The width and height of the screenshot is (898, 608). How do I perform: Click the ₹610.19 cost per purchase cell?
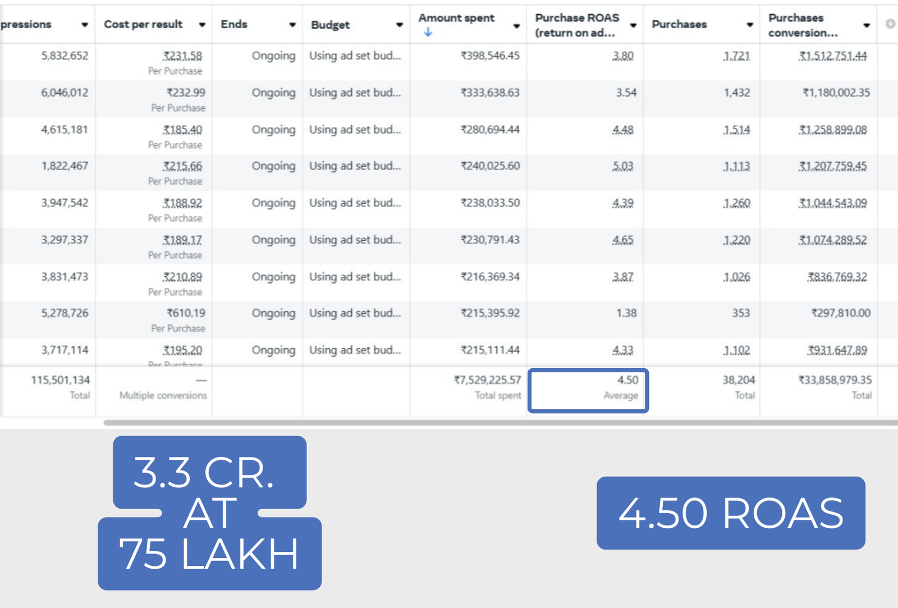186,313
